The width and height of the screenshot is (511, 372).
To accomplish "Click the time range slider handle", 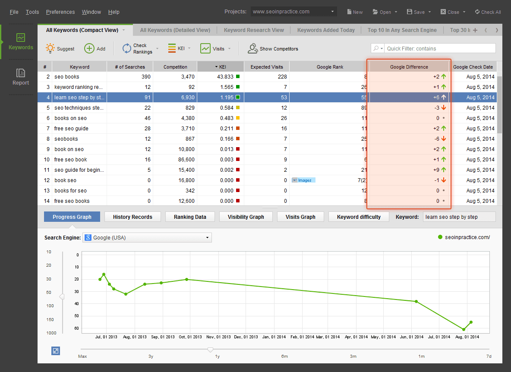I will coord(210,349).
